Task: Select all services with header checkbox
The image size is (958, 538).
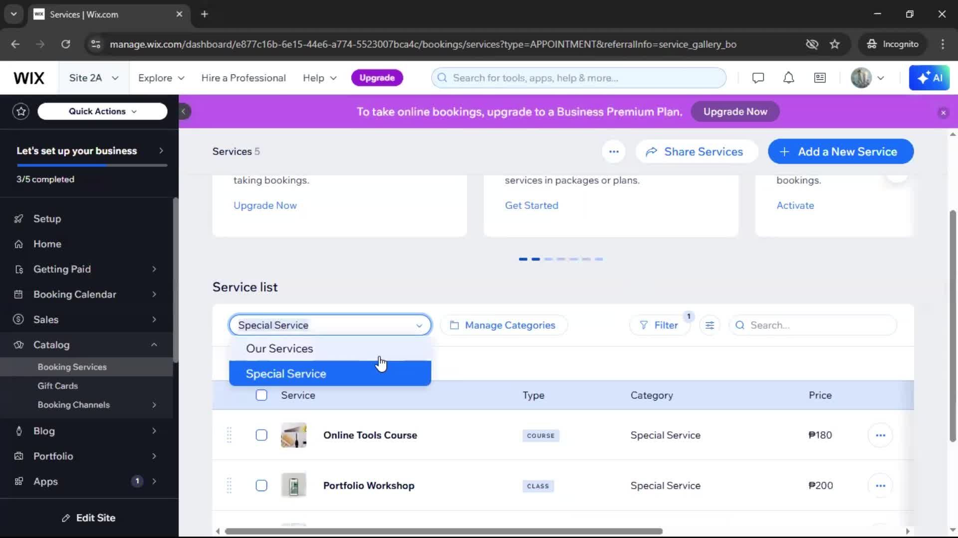Action: tap(261, 395)
